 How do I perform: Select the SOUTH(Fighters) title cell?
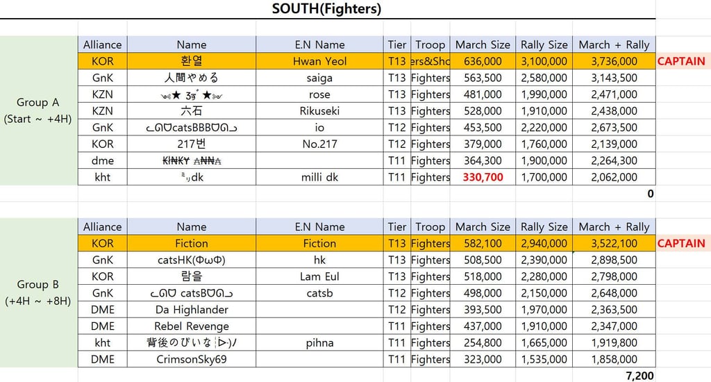coord(326,9)
